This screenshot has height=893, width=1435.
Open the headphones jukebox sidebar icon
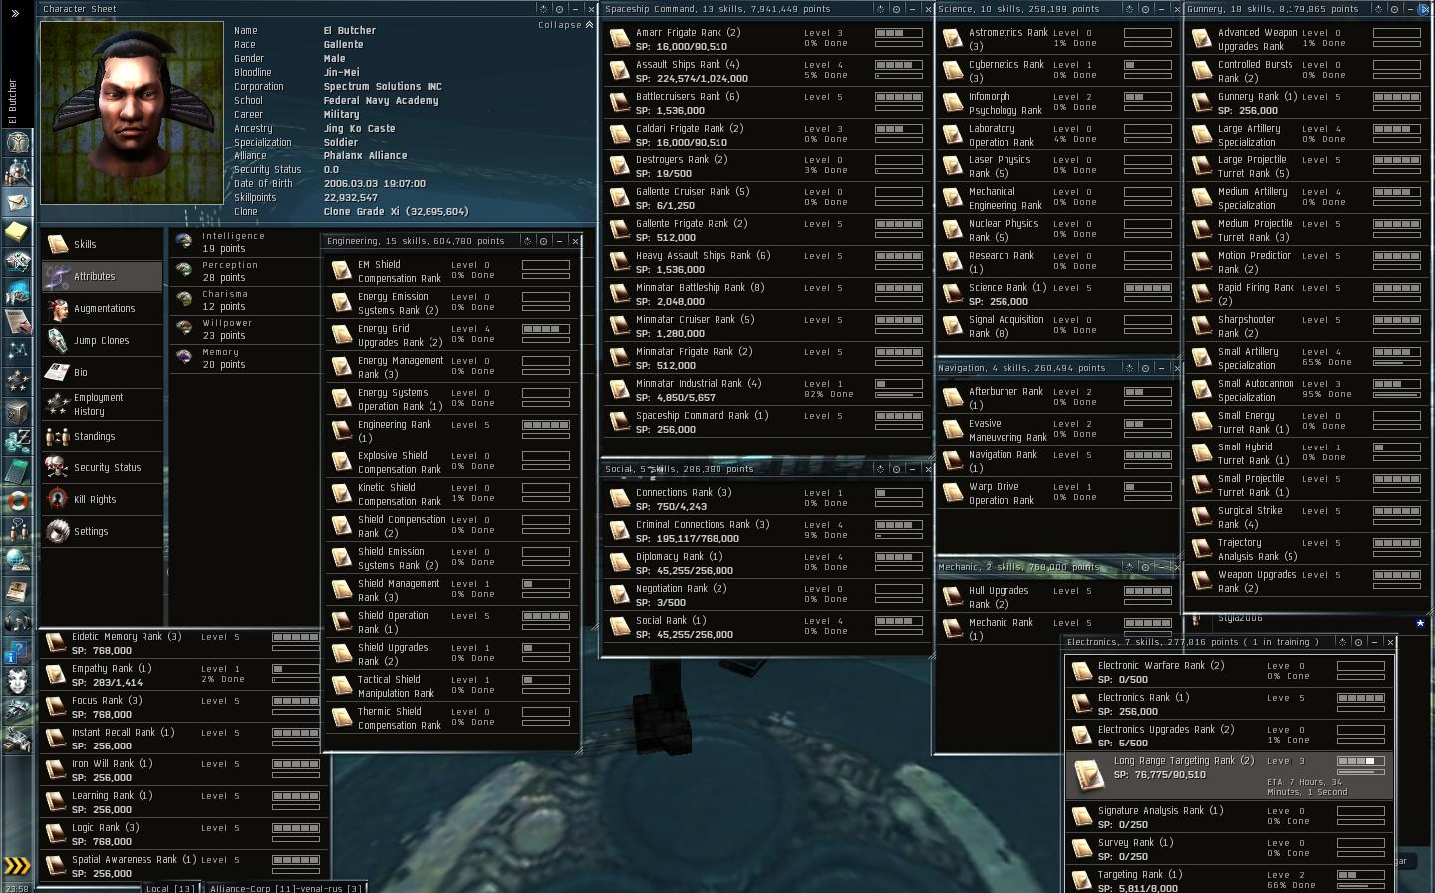18,621
